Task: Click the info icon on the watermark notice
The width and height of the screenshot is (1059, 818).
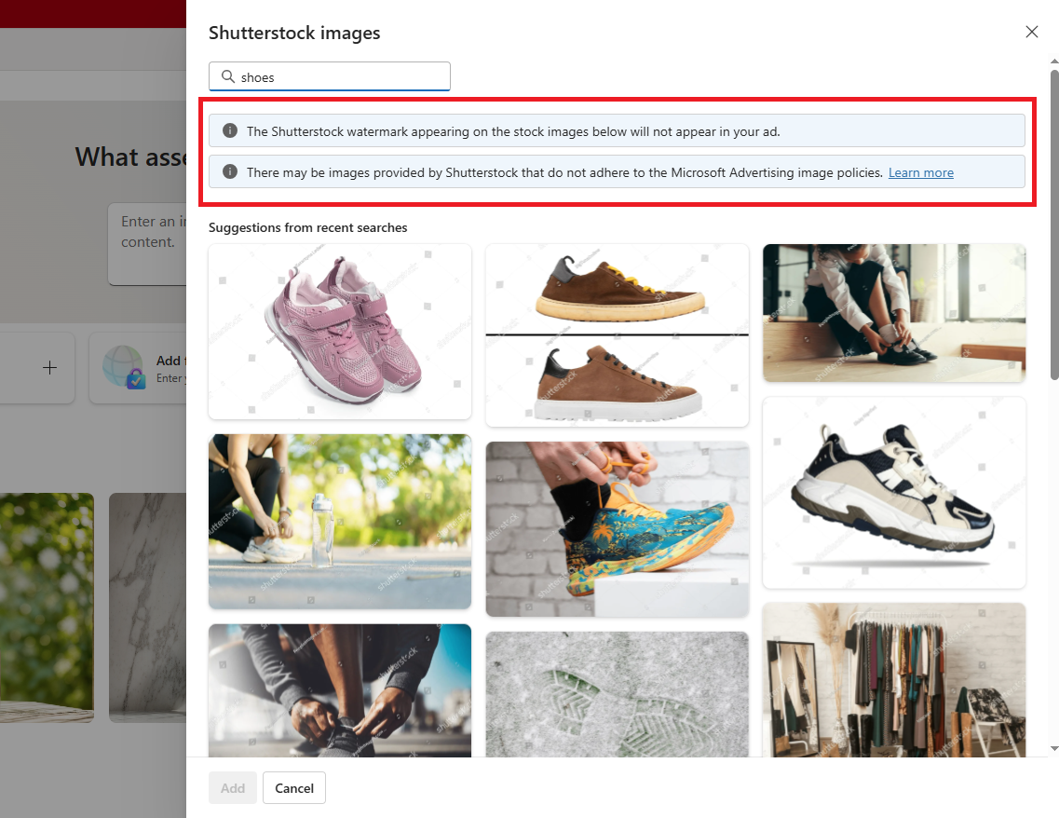Action: tap(229, 130)
